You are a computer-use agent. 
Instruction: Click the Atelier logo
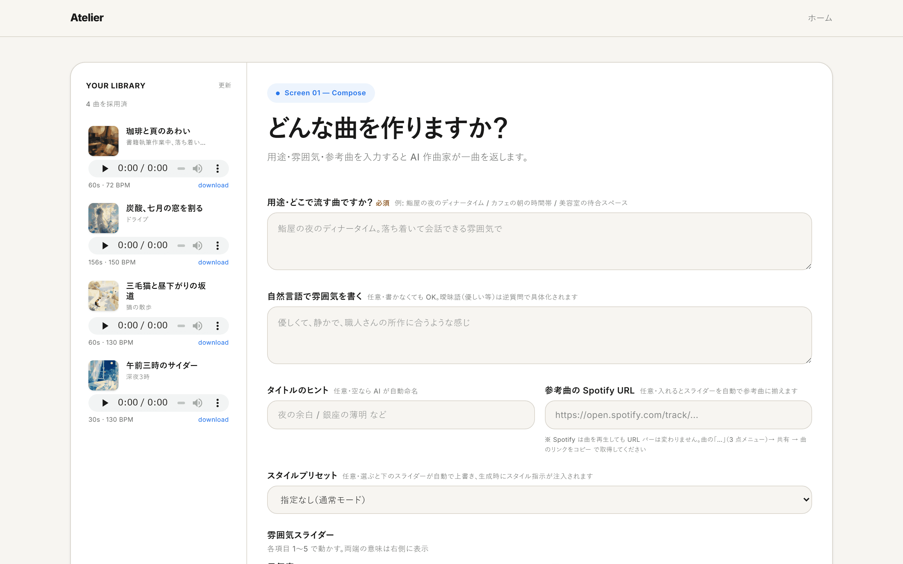[87, 18]
